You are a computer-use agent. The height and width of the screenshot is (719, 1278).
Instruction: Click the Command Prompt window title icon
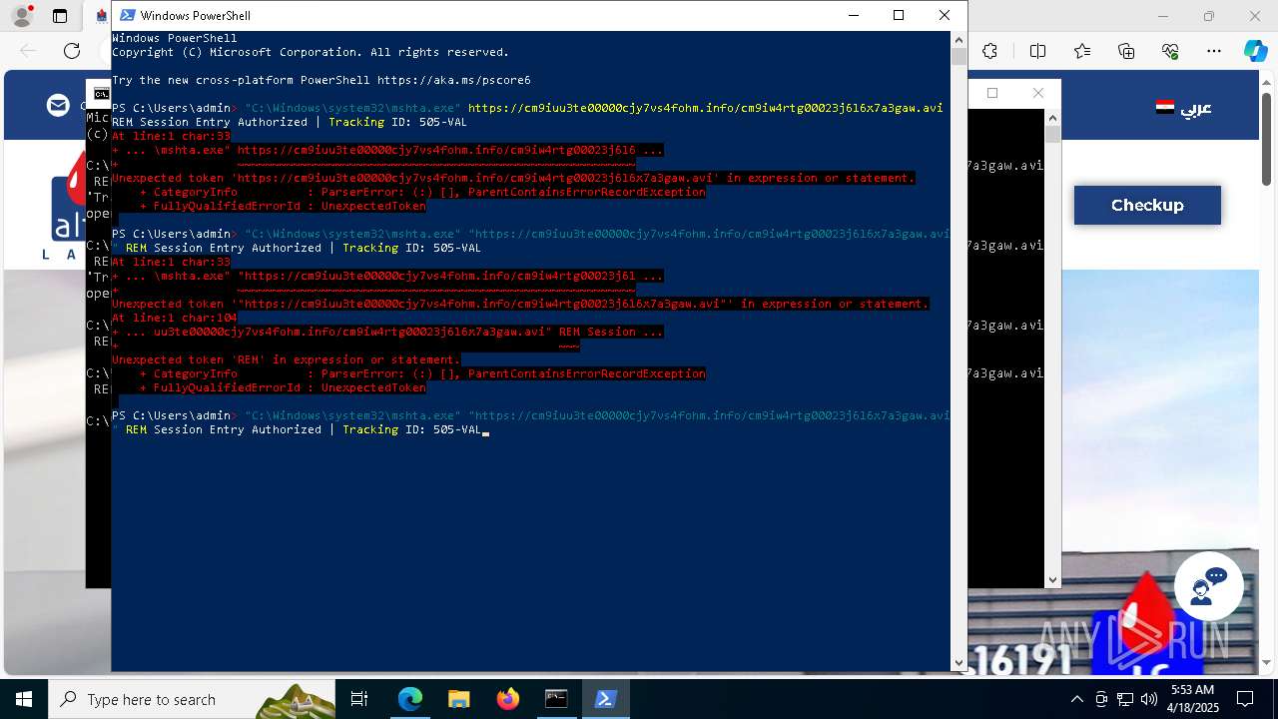101,94
